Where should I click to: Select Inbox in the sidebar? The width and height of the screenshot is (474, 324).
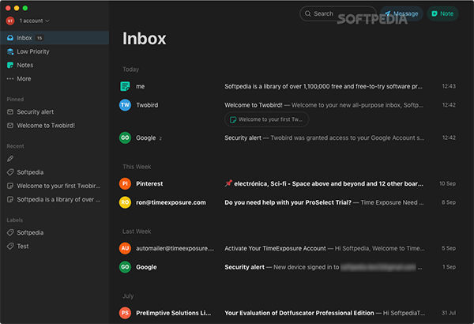[x=55, y=38]
